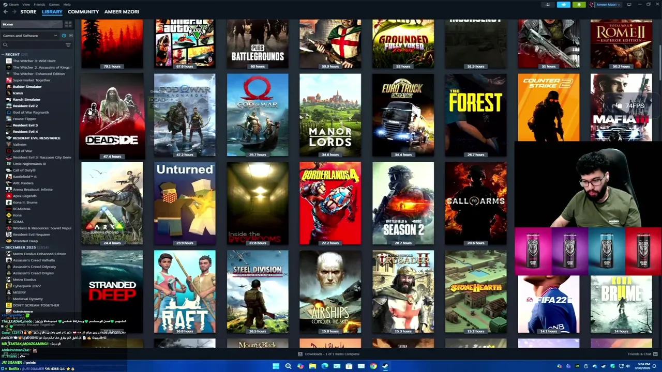Open Microsoft Edge from the taskbar
The height and width of the screenshot is (372, 662).
[325, 366]
